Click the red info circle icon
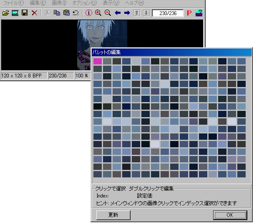This screenshot has width=254, height=223. coord(88,13)
